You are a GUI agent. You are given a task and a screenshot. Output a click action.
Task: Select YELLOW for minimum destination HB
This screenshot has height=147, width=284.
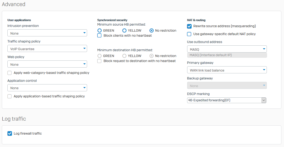click(x=124, y=56)
